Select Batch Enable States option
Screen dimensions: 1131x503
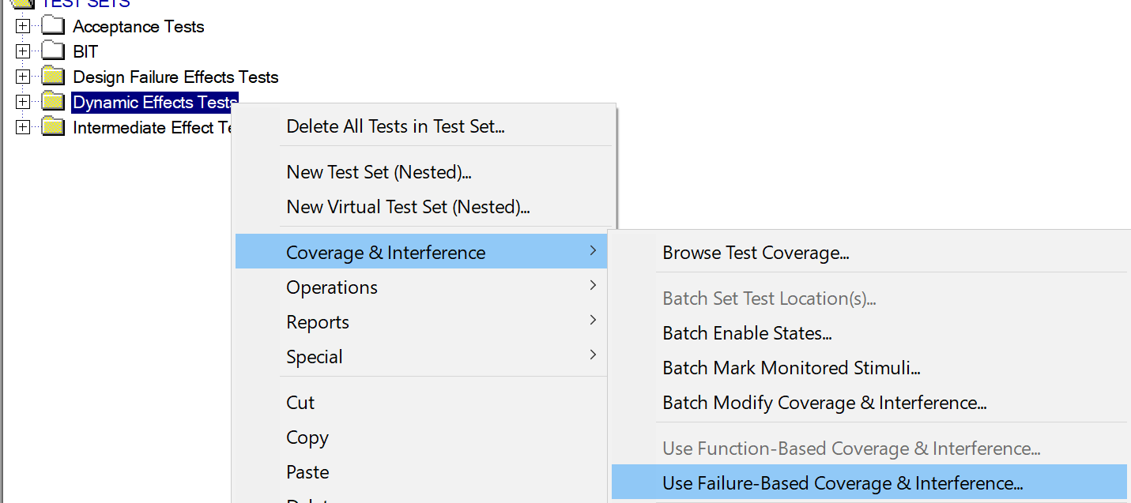point(747,333)
